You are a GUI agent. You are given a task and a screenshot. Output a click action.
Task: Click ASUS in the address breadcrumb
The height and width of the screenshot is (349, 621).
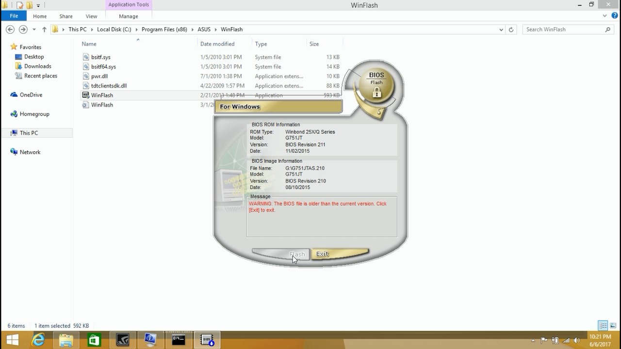tap(204, 30)
